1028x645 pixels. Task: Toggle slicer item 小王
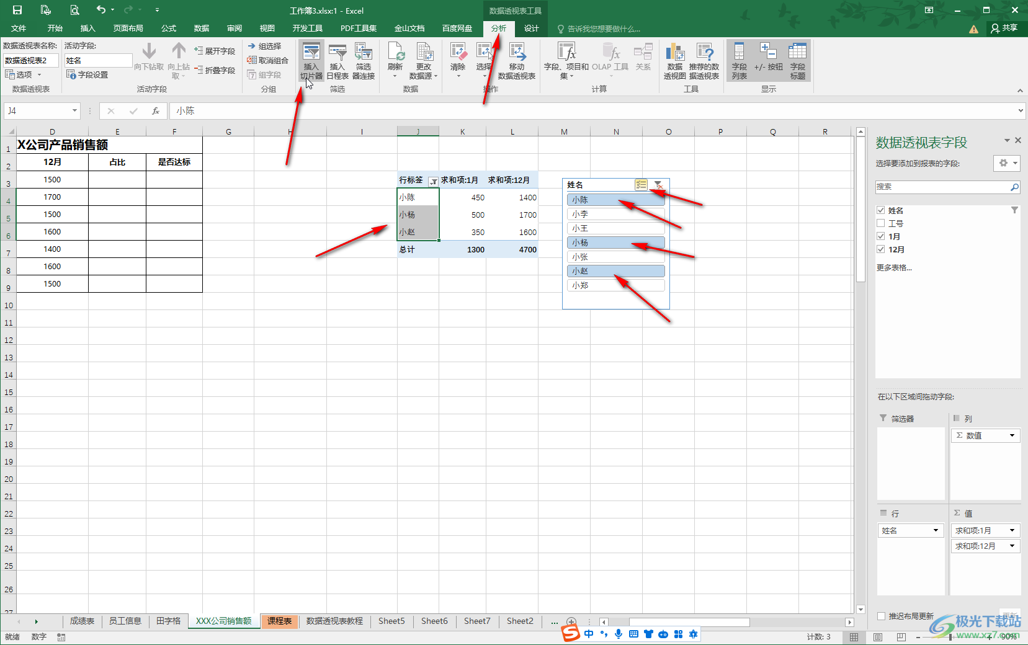(615, 228)
